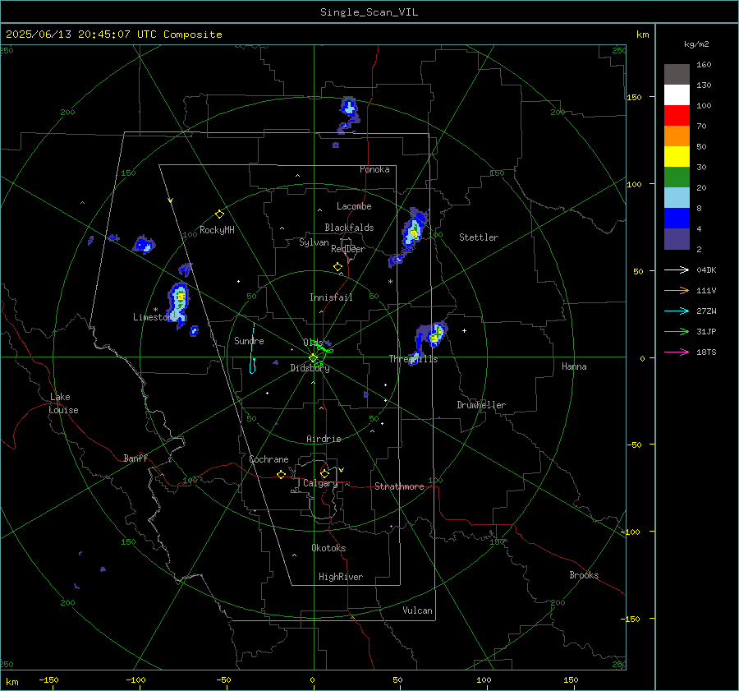The image size is (739, 691).
Task: Click the small storm cell west of RockyMH
Action: [x=144, y=245]
